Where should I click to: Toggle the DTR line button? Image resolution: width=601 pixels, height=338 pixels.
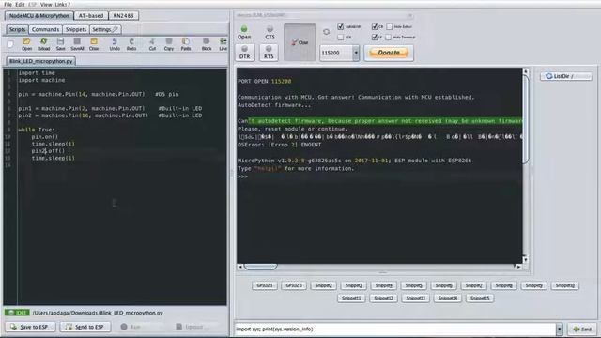pos(244,53)
